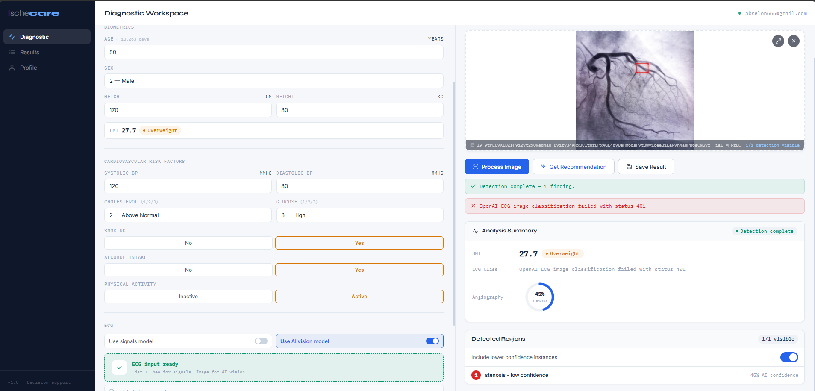815x391 pixels.
Task: Select stenosis low confidence region number 1
Action: pos(476,375)
